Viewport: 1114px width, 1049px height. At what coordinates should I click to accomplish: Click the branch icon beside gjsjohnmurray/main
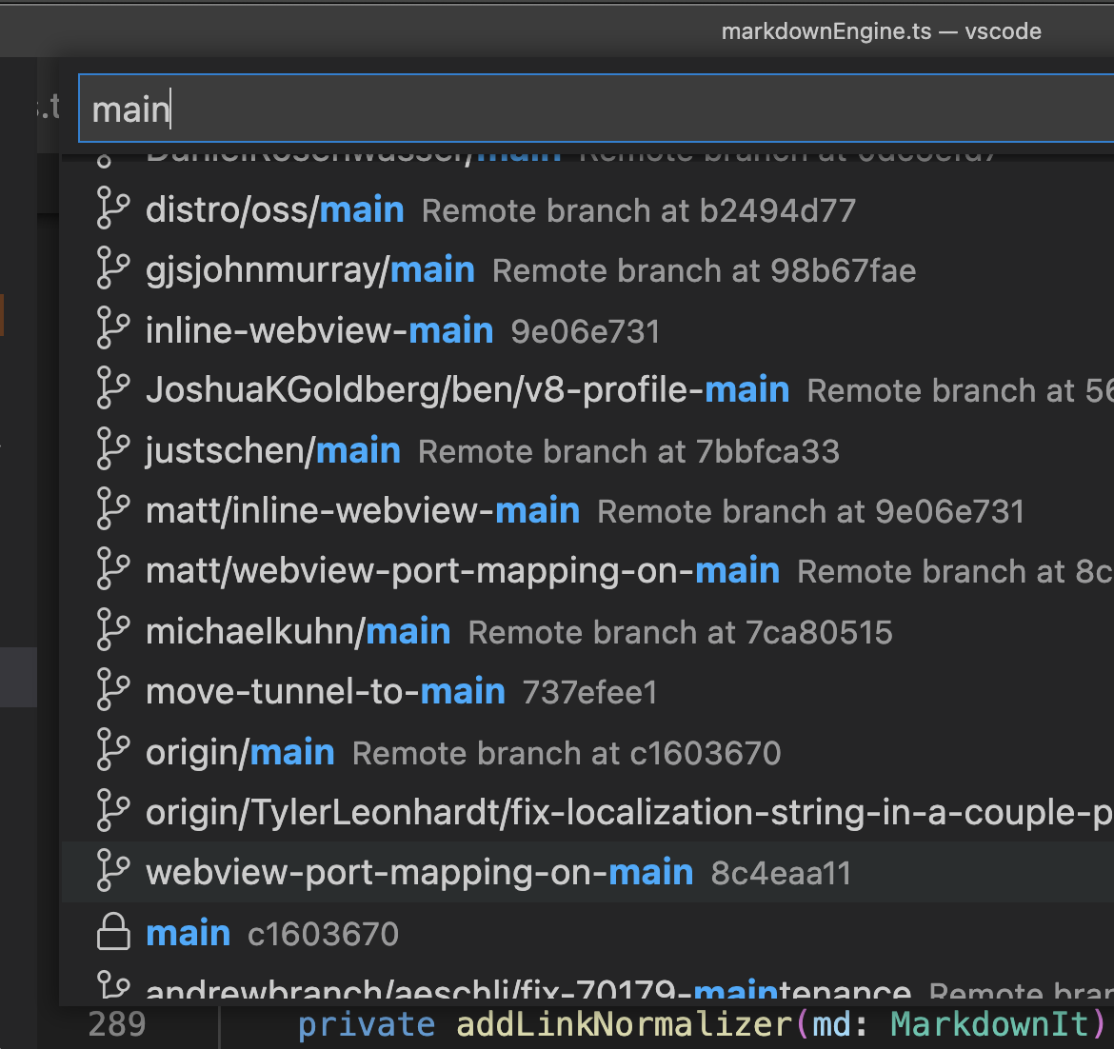coord(113,267)
